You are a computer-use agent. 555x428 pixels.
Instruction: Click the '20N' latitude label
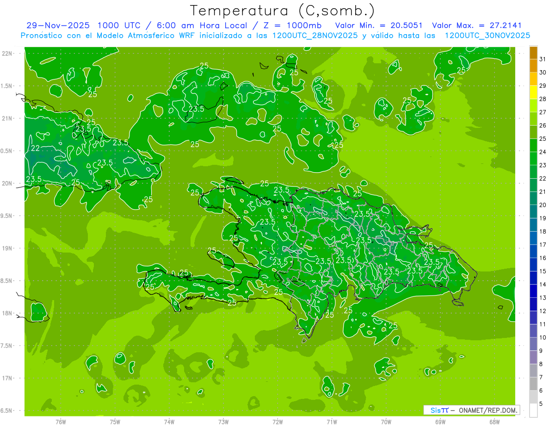click(6, 183)
